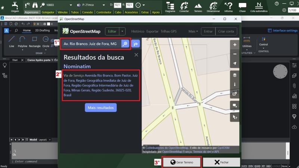
Task: Open the 2D Drafting ribbon tab
Action: click(x=42, y=30)
